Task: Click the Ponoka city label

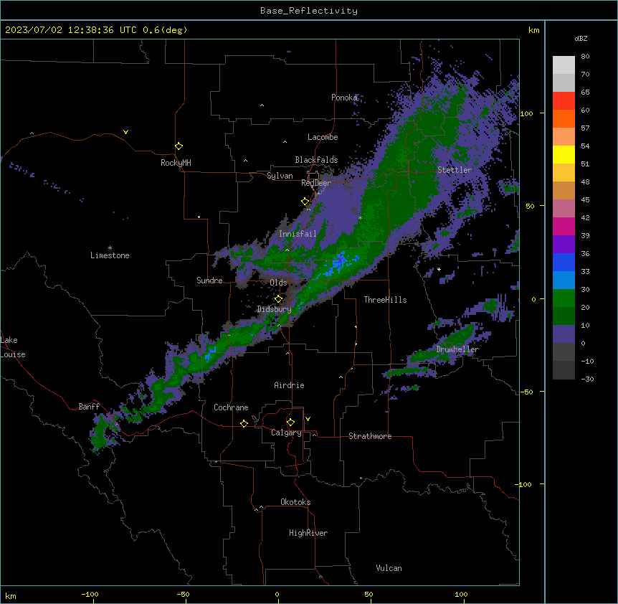Action: pos(344,98)
